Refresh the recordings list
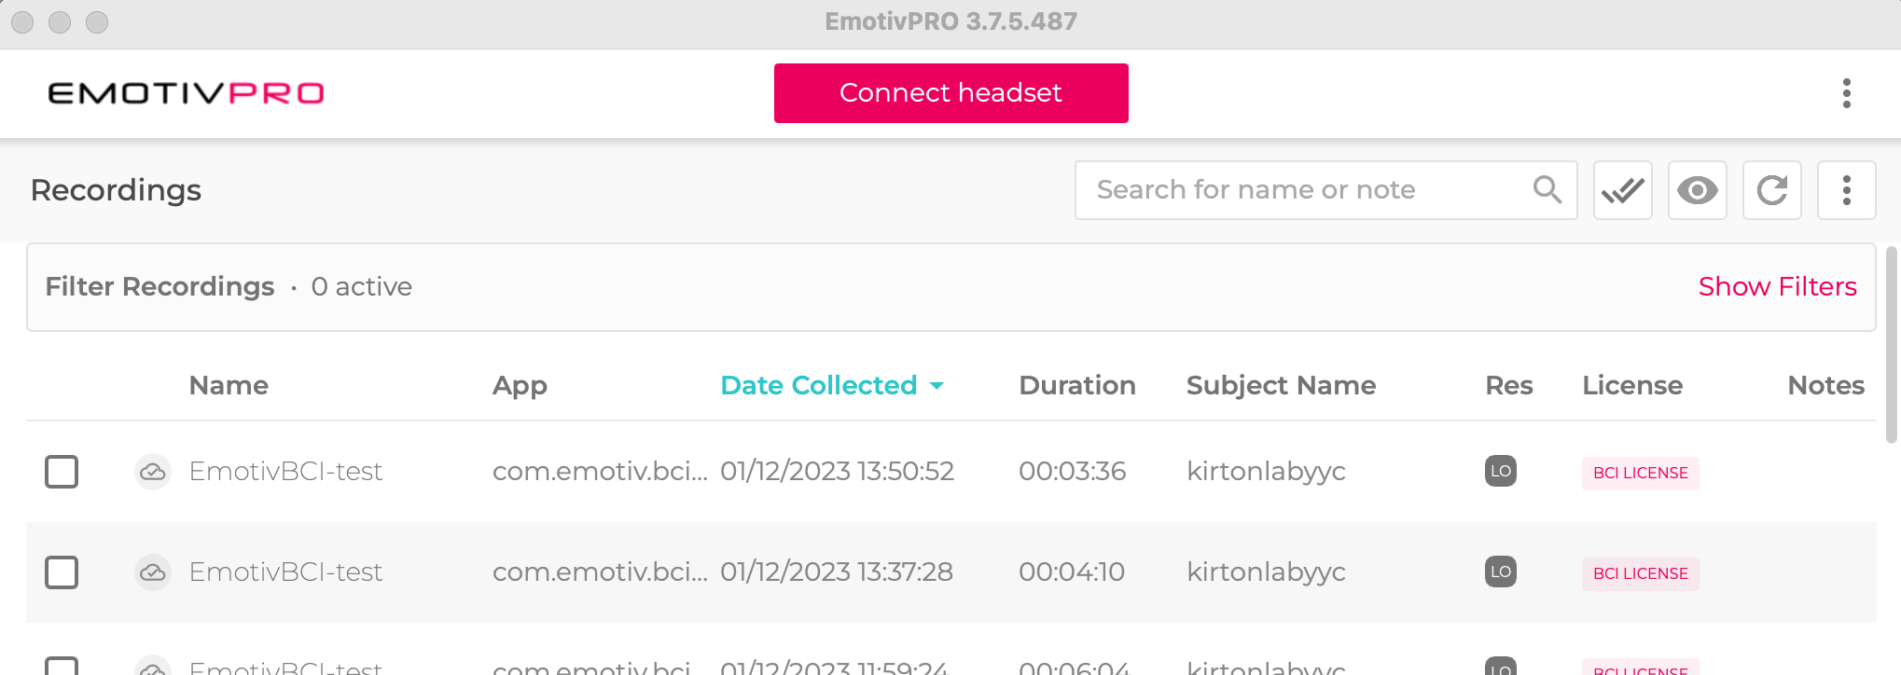1901x675 pixels. point(1771,190)
